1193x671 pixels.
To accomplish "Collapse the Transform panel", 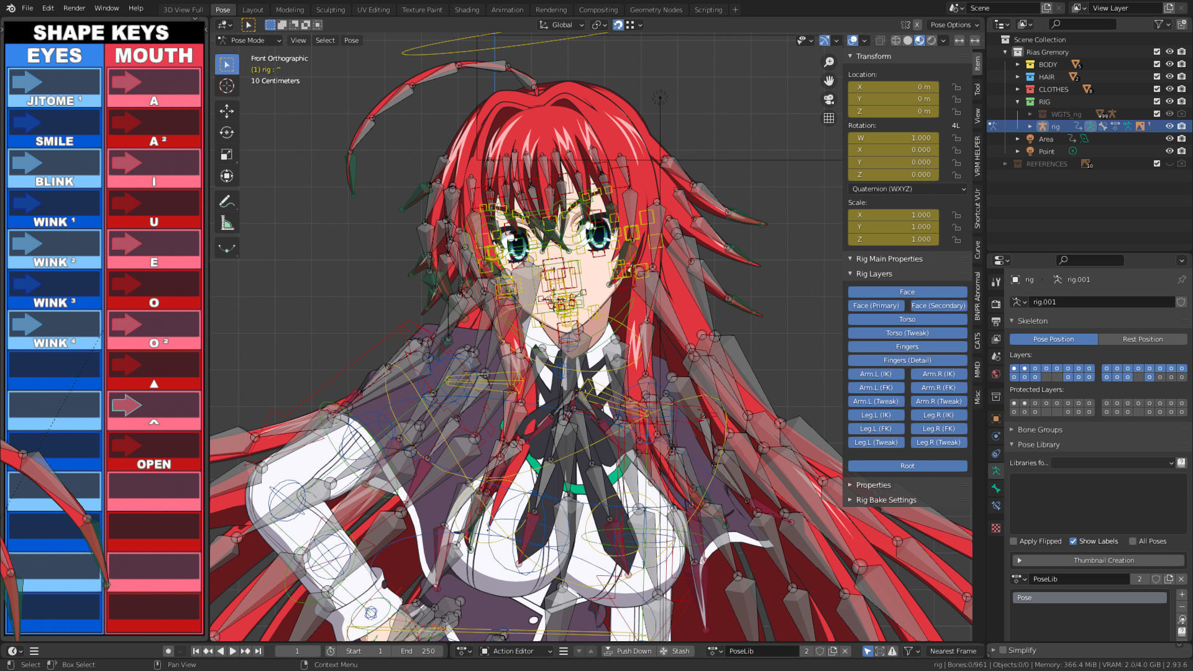I will pyautogui.click(x=874, y=56).
